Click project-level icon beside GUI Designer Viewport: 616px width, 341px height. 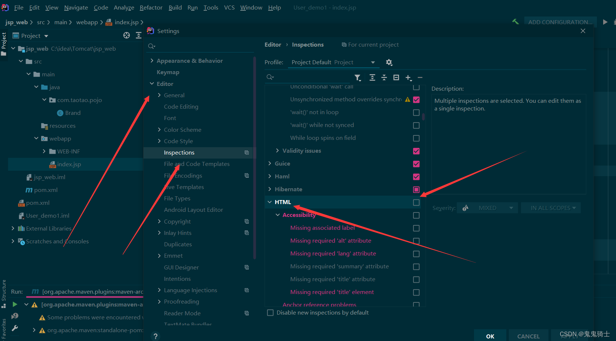click(x=247, y=267)
